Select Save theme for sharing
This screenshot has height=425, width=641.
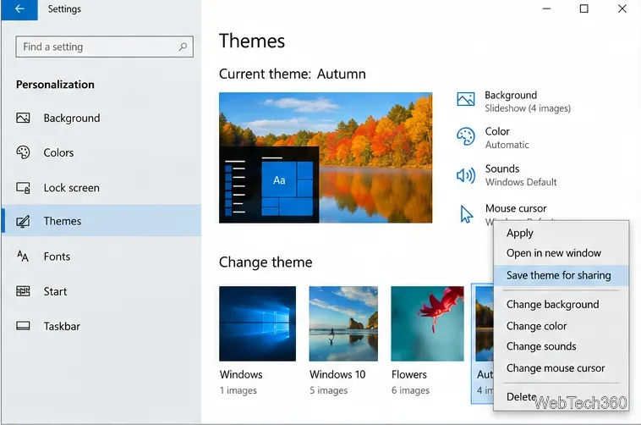pyautogui.click(x=561, y=275)
